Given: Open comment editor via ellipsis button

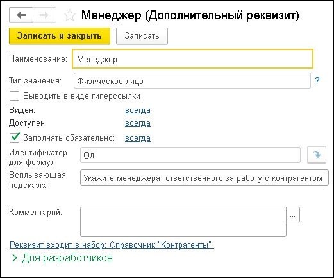Looking at the screenshot, I should pyautogui.click(x=293, y=214).
